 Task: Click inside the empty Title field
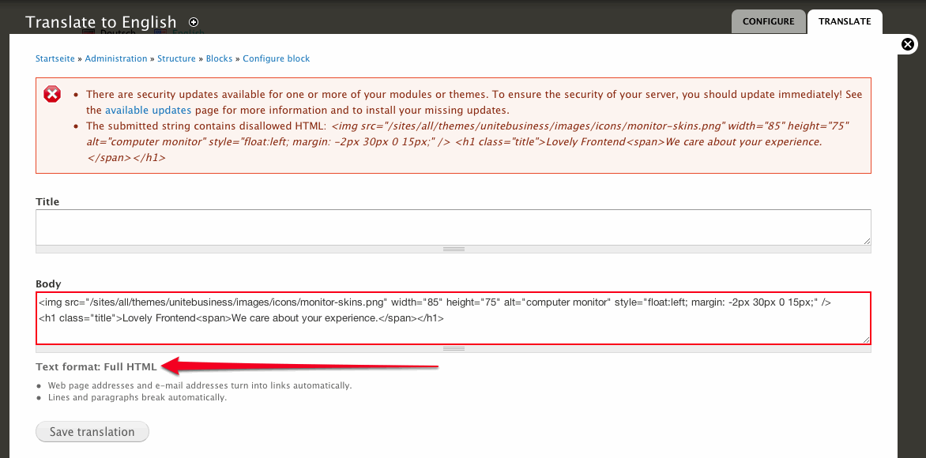click(453, 227)
